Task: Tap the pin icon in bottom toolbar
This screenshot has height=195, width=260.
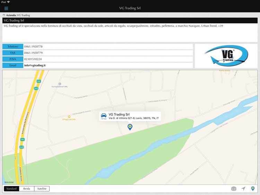Action: [253, 188]
